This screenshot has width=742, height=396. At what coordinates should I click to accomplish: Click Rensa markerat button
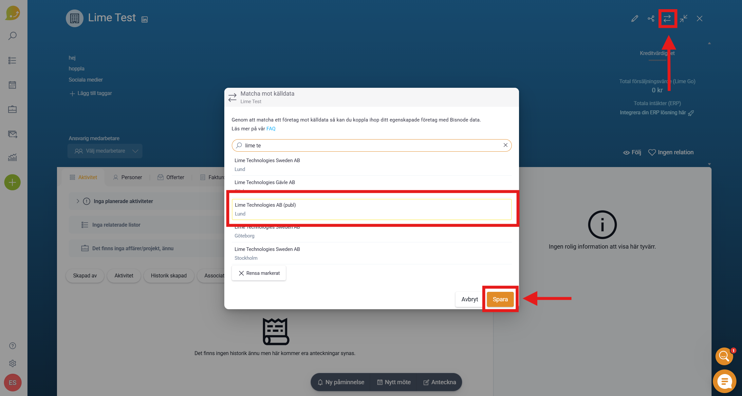pyautogui.click(x=259, y=273)
